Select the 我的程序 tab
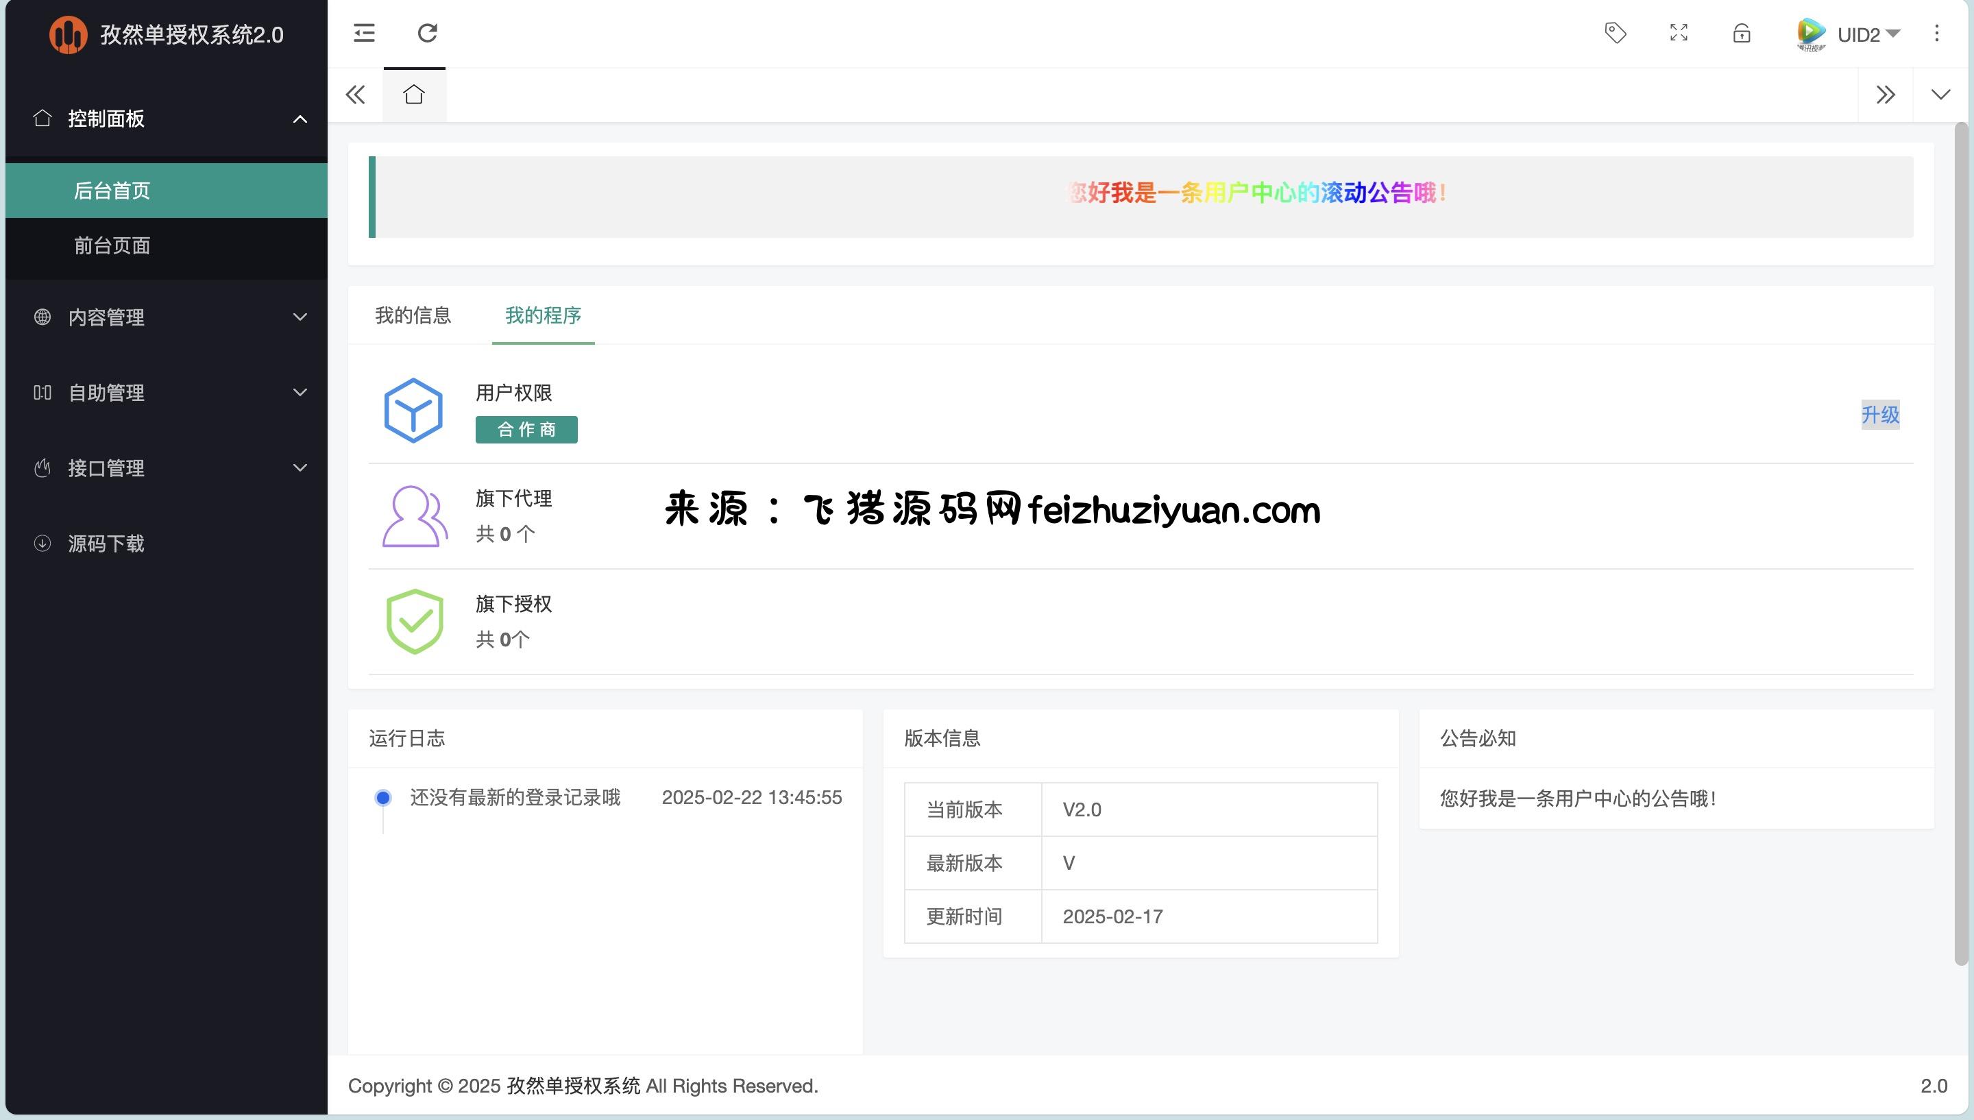This screenshot has width=1974, height=1120. tap(543, 315)
